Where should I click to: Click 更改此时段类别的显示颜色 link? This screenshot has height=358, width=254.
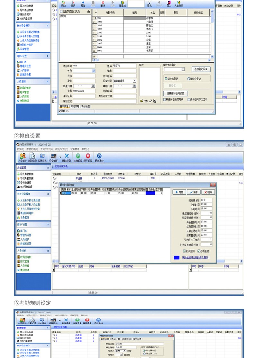point(195,257)
